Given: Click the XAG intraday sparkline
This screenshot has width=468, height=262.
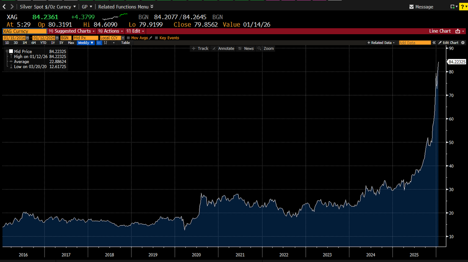Looking at the screenshot, I should (115, 17).
